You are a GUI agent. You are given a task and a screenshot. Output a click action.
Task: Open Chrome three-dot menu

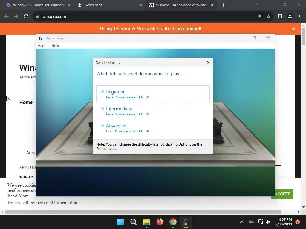tap(299, 17)
